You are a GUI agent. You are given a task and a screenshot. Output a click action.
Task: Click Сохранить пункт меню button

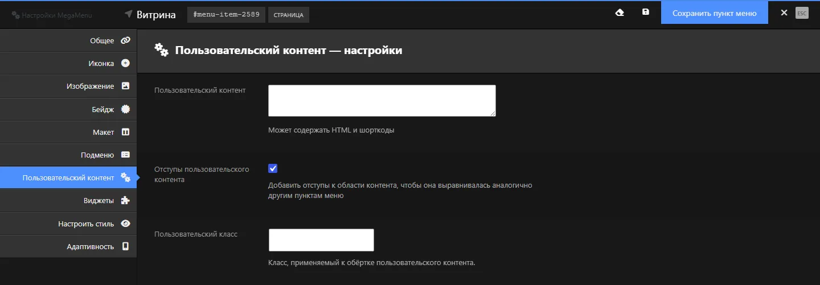point(714,13)
